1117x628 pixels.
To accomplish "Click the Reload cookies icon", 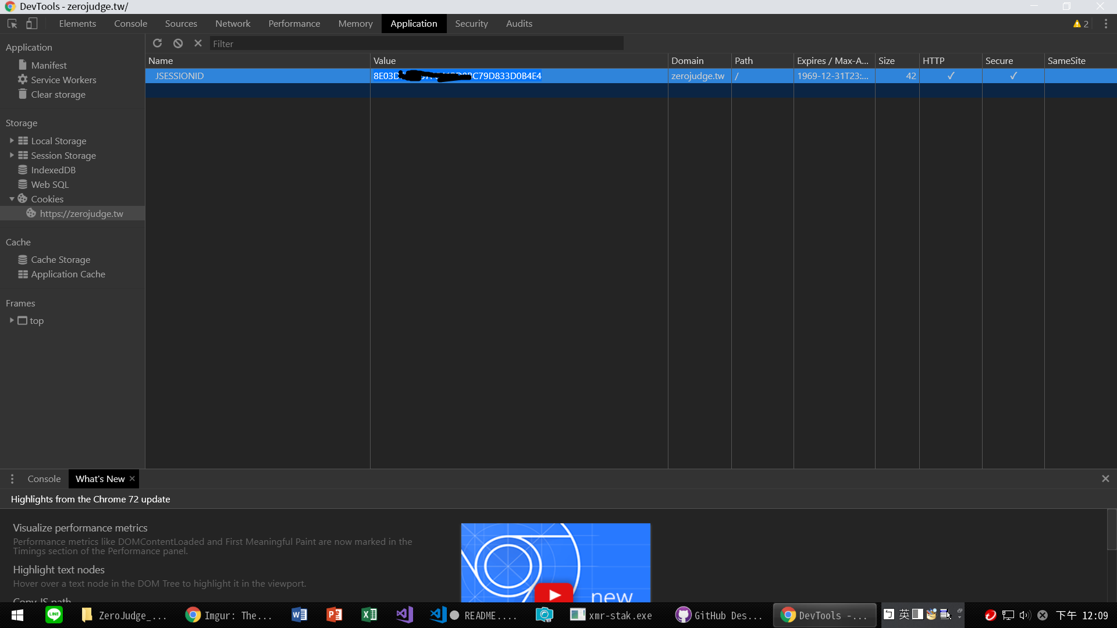I will coord(156,43).
